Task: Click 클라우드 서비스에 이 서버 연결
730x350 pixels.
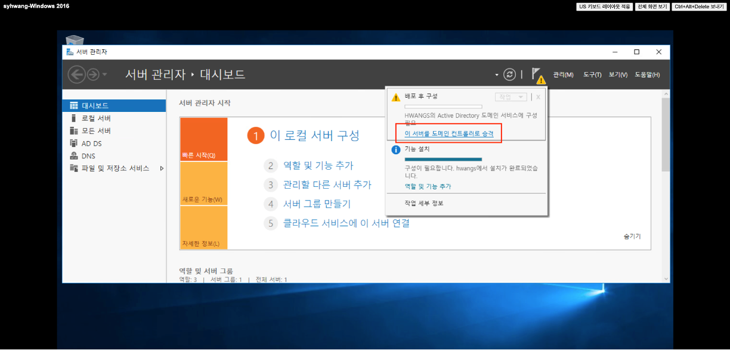Action: [346, 223]
